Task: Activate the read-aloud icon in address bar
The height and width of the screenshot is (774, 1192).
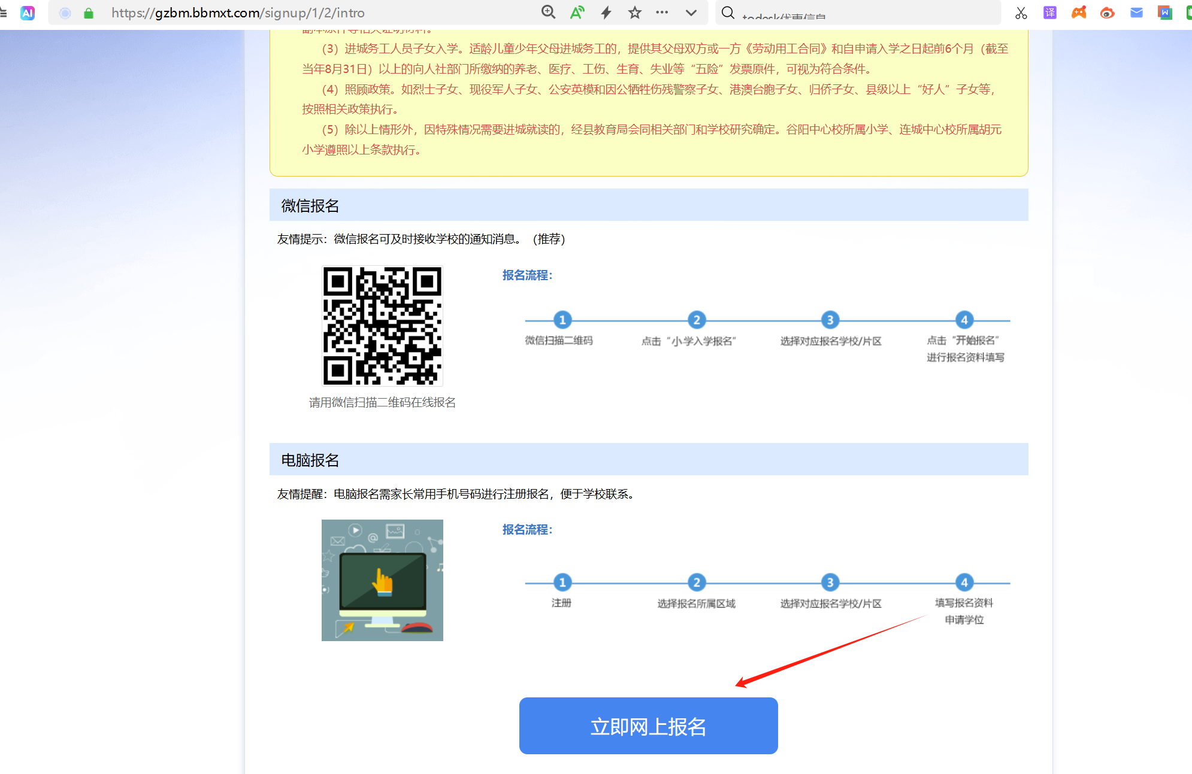Action: point(577,13)
